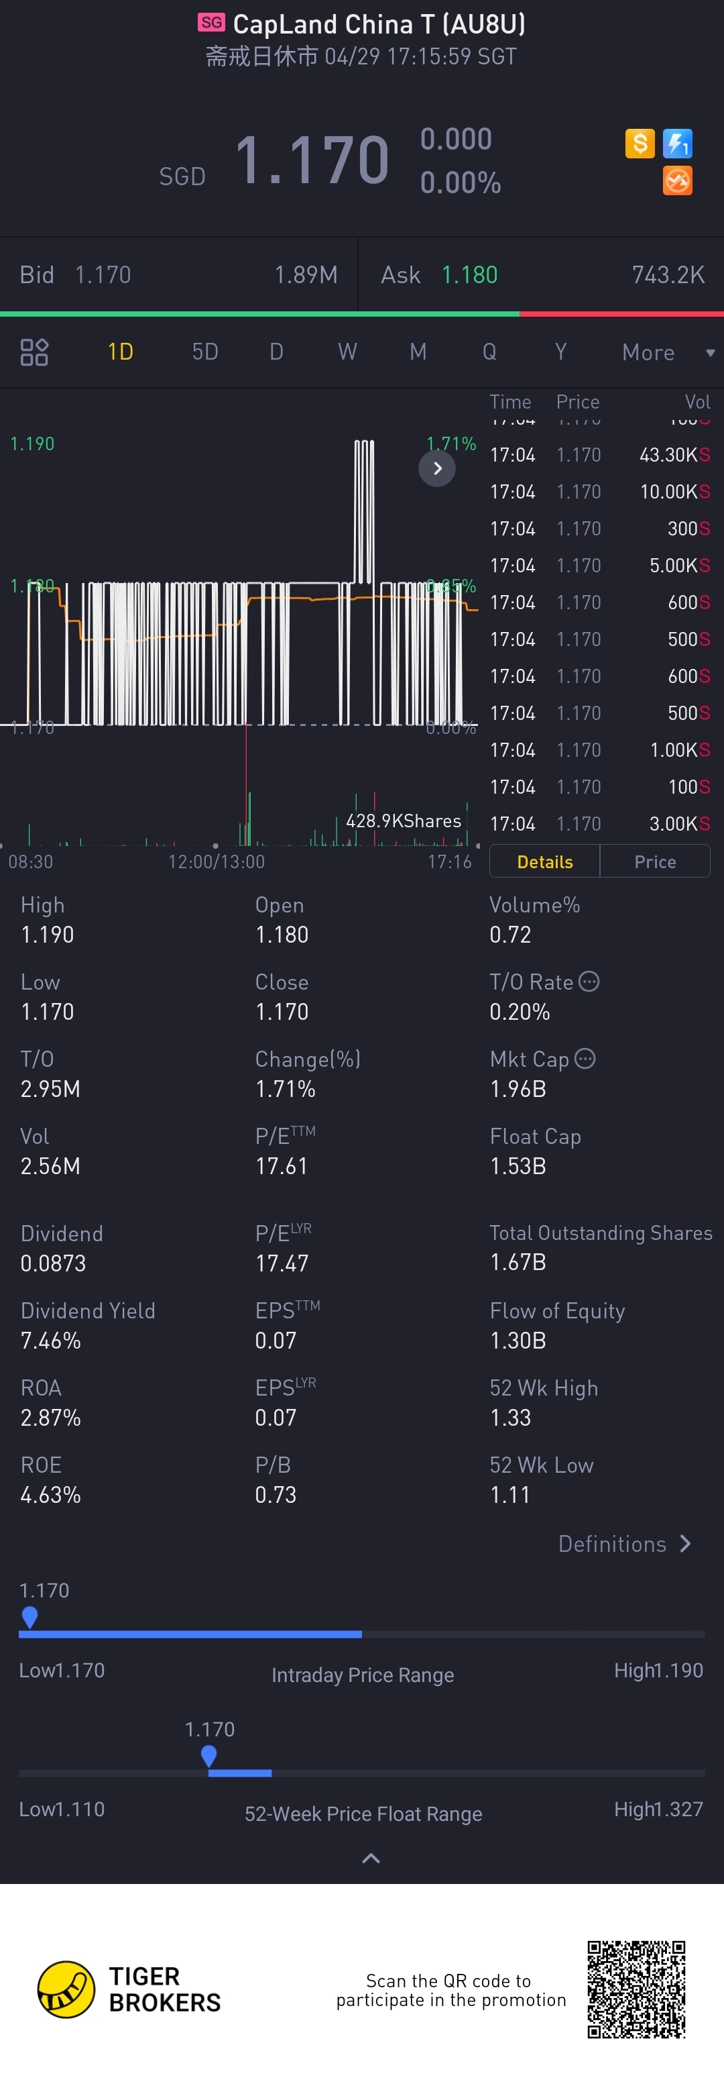Select the 43.30K trade row
Screen dimensions: 724x2096
click(600, 455)
